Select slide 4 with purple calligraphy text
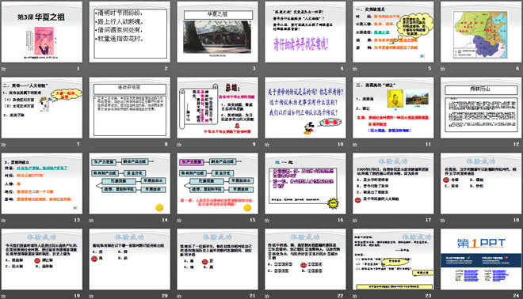This screenshot has width=523, height=299. pos(305,32)
